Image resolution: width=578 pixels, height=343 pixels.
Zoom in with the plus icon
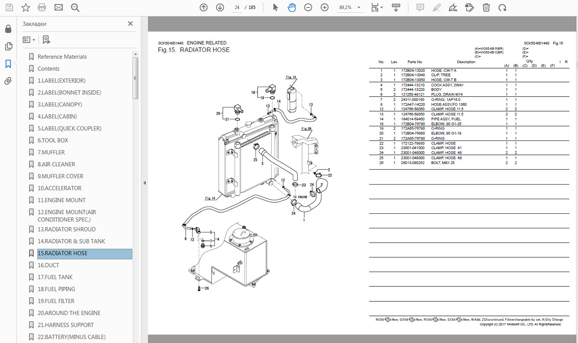pos(324,7)
